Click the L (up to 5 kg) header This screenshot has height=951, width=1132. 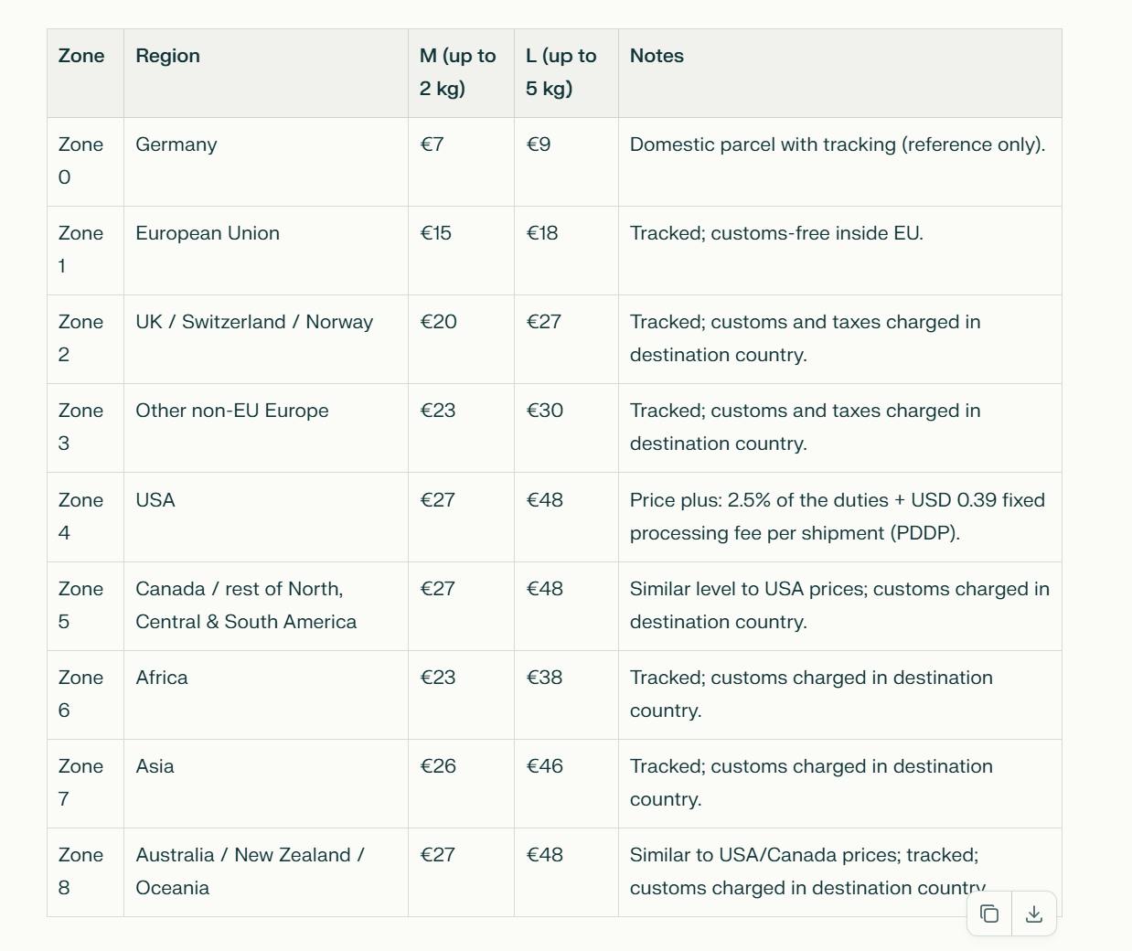coord(561,72)
